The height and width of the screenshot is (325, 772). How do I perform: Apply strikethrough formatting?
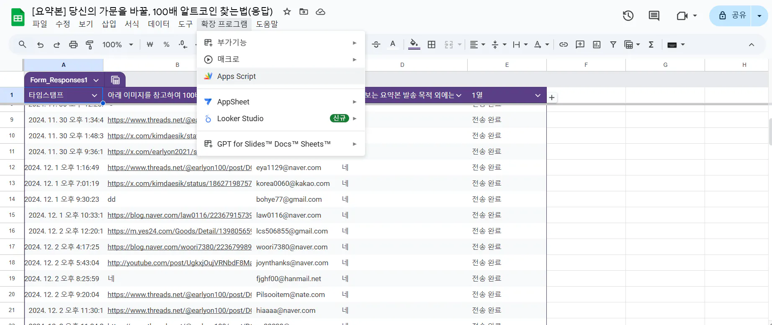[x=376, y=44]
